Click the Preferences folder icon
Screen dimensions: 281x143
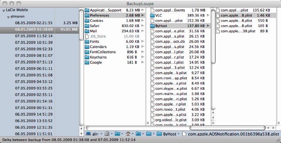87,15
